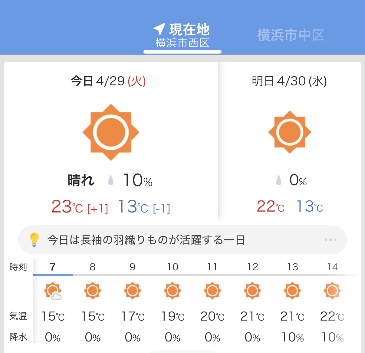Open tomorrow's 明日 4/30 forecast card
Image resolution: width=365 pixels, height=353 pixels.
click(290, 142)
